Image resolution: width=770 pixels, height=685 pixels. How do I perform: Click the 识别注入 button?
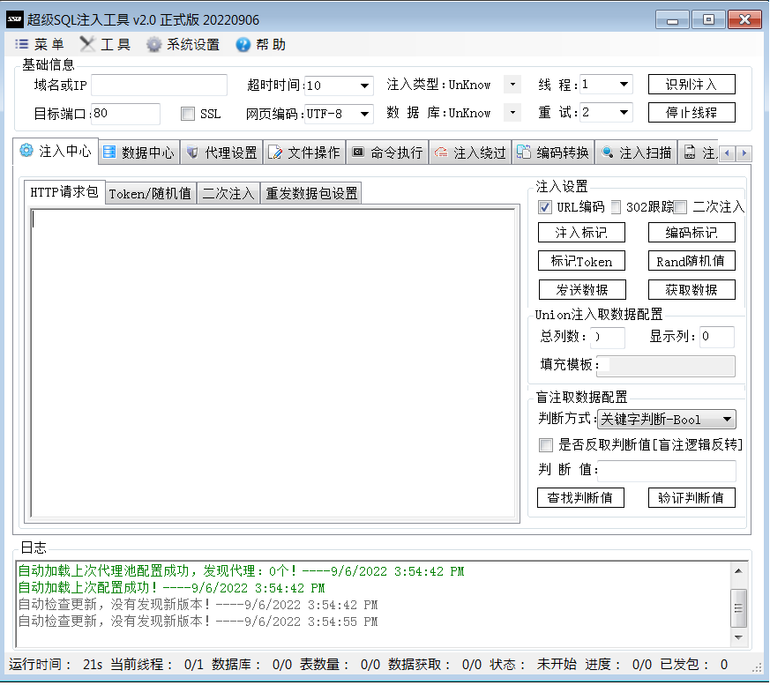692,85
